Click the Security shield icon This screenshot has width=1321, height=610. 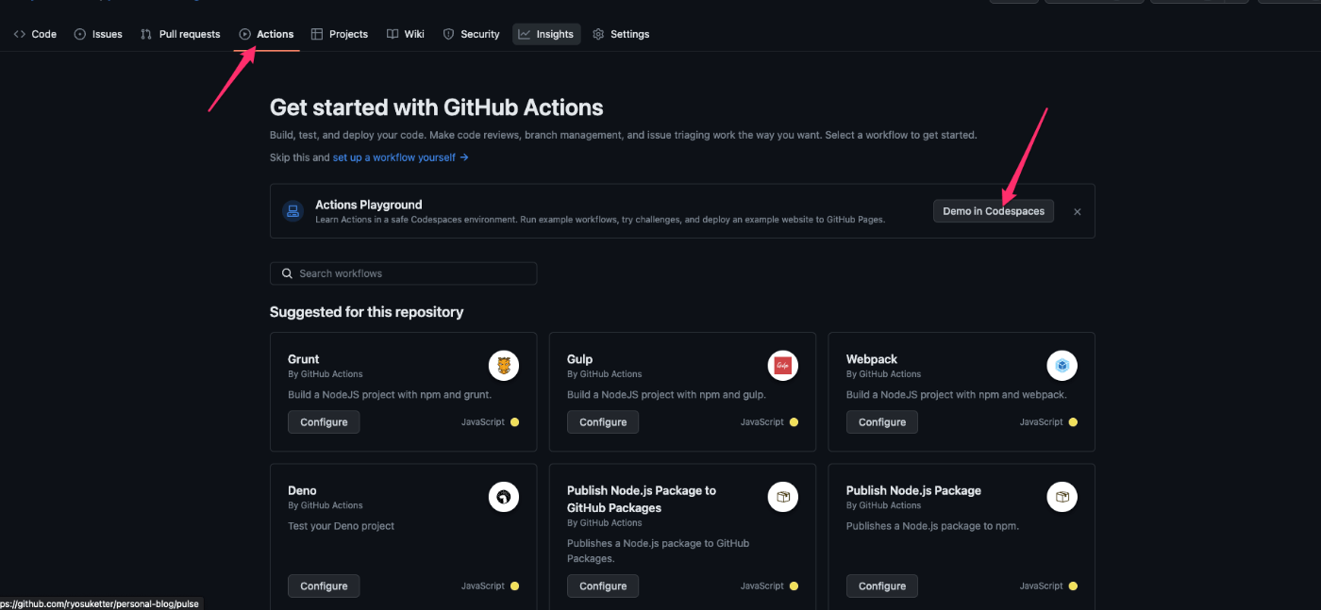448,34
